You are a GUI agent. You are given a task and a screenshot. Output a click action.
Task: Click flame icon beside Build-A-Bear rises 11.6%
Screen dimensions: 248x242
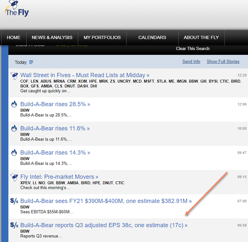[14, 128]
